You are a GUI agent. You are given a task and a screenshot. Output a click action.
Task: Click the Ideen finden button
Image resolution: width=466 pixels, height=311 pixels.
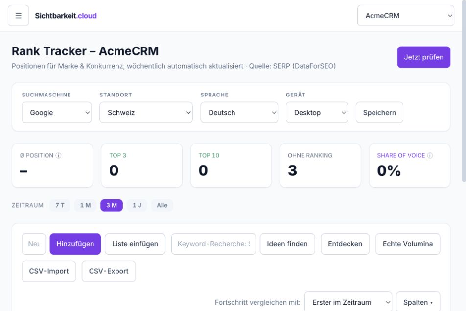click(287, 244)
